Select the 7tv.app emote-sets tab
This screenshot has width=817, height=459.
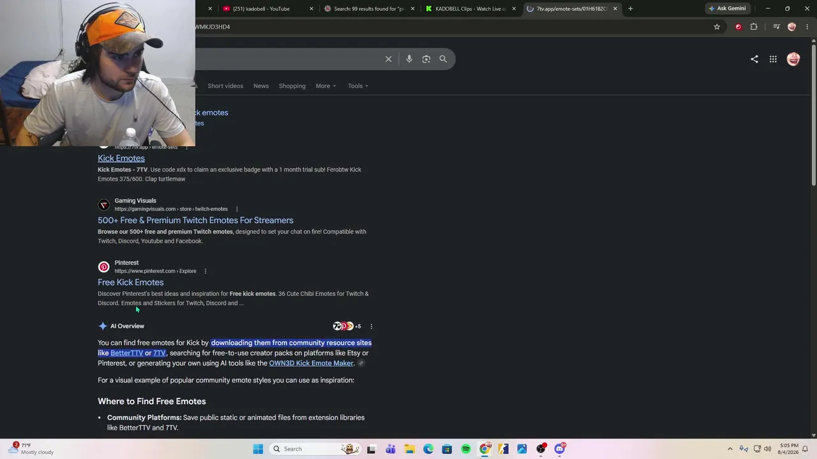571,8
